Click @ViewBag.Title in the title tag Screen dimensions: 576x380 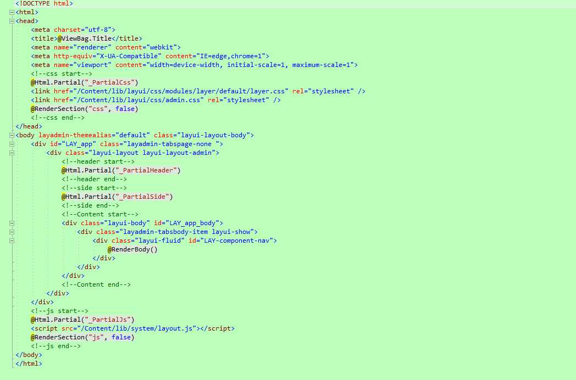tap(85, 38)
